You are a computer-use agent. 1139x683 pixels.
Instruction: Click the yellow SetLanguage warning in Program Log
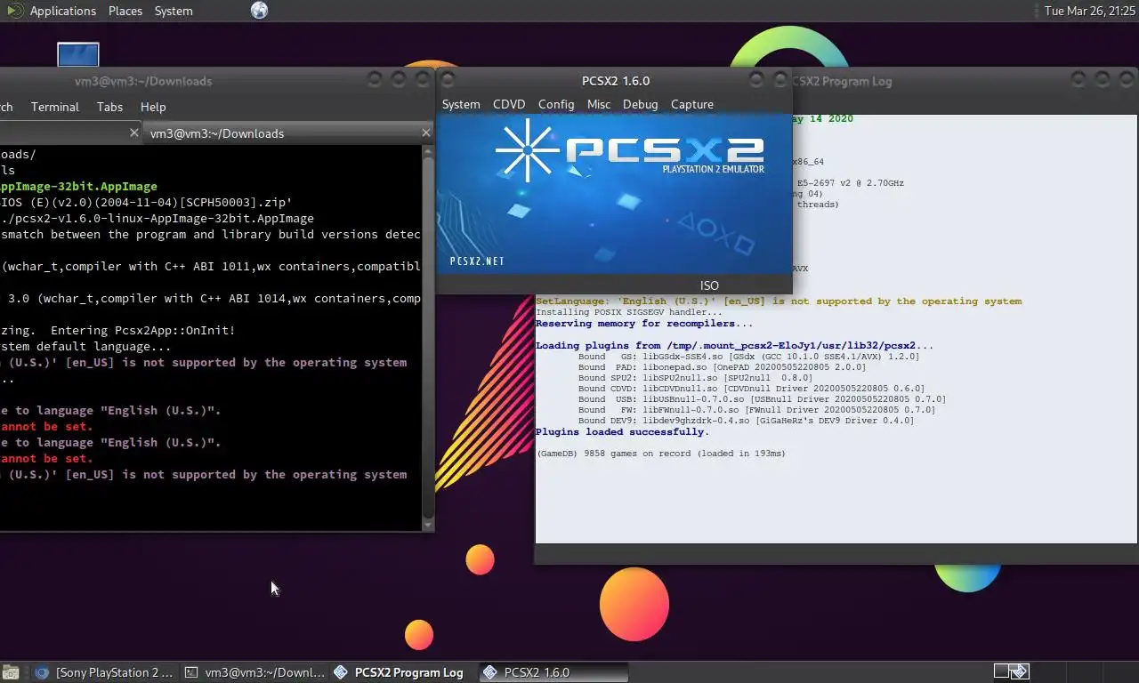(x=779, y=301)
